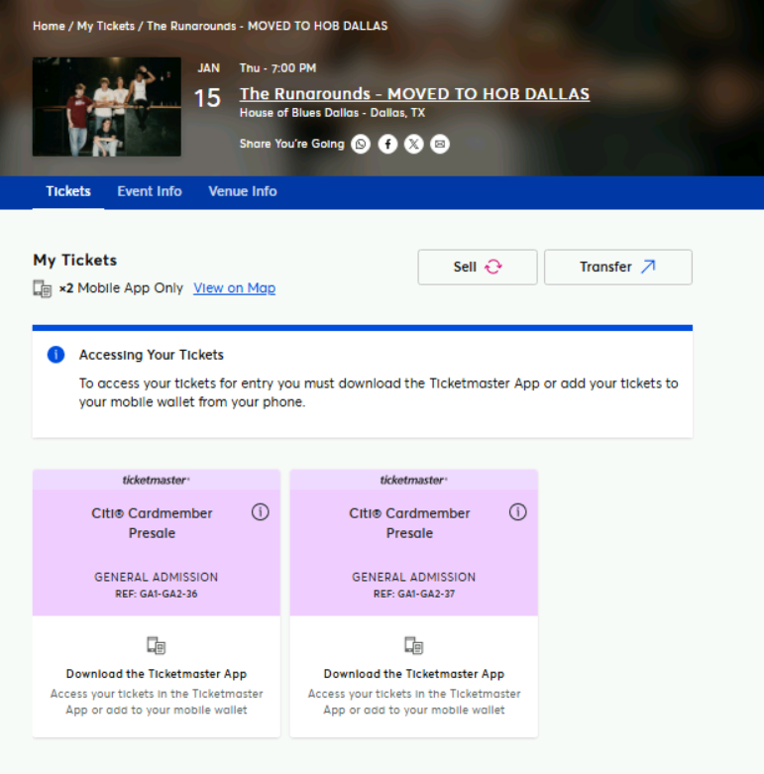
Task: Click the Transfer button
Action: (x=618, y=267)
